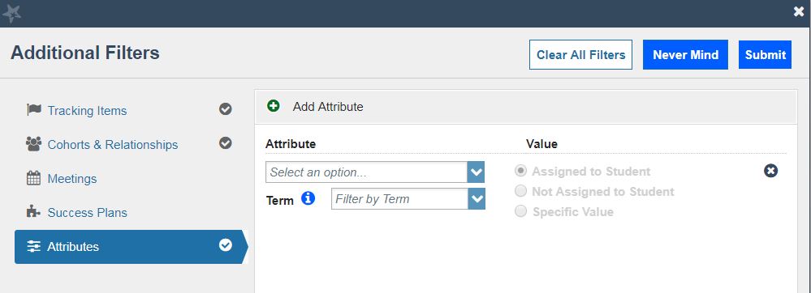Screen dimensions: 811x293
Task: Open the Attribute select dropdown arrow
Action: click(476, 172)
